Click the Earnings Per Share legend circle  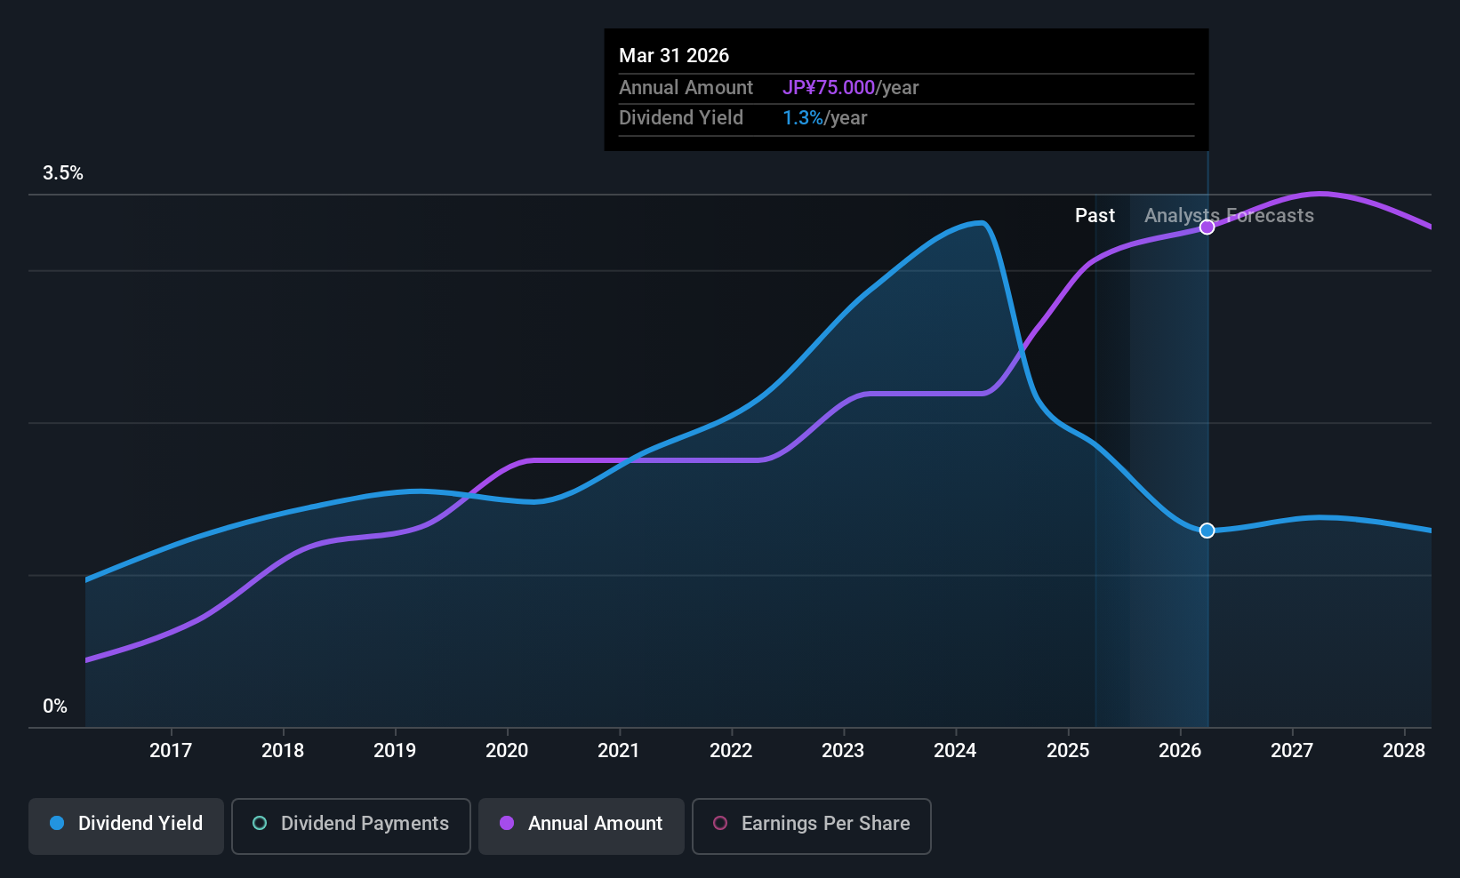[x=720, y=823]
